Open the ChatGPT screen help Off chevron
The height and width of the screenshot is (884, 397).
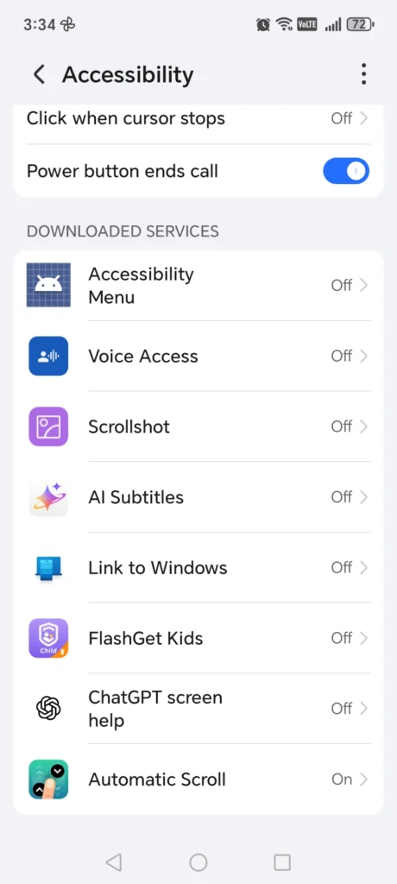click(363, 708)
